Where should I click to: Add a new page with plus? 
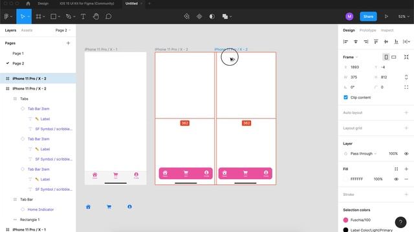(x=68, y=43)
